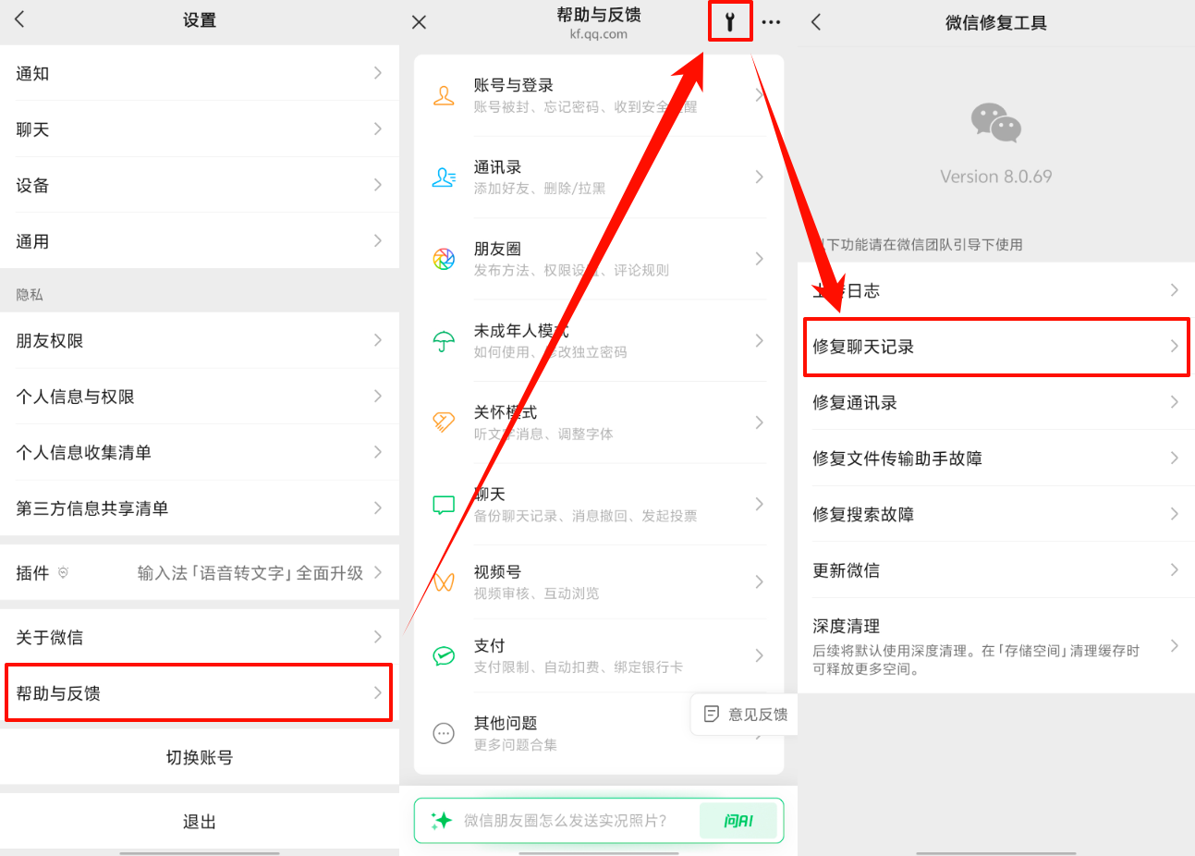Expand chevron on 修复通讯录 row
Viewport: 1195px width, 856px height.
click(x=1175, y=402)
